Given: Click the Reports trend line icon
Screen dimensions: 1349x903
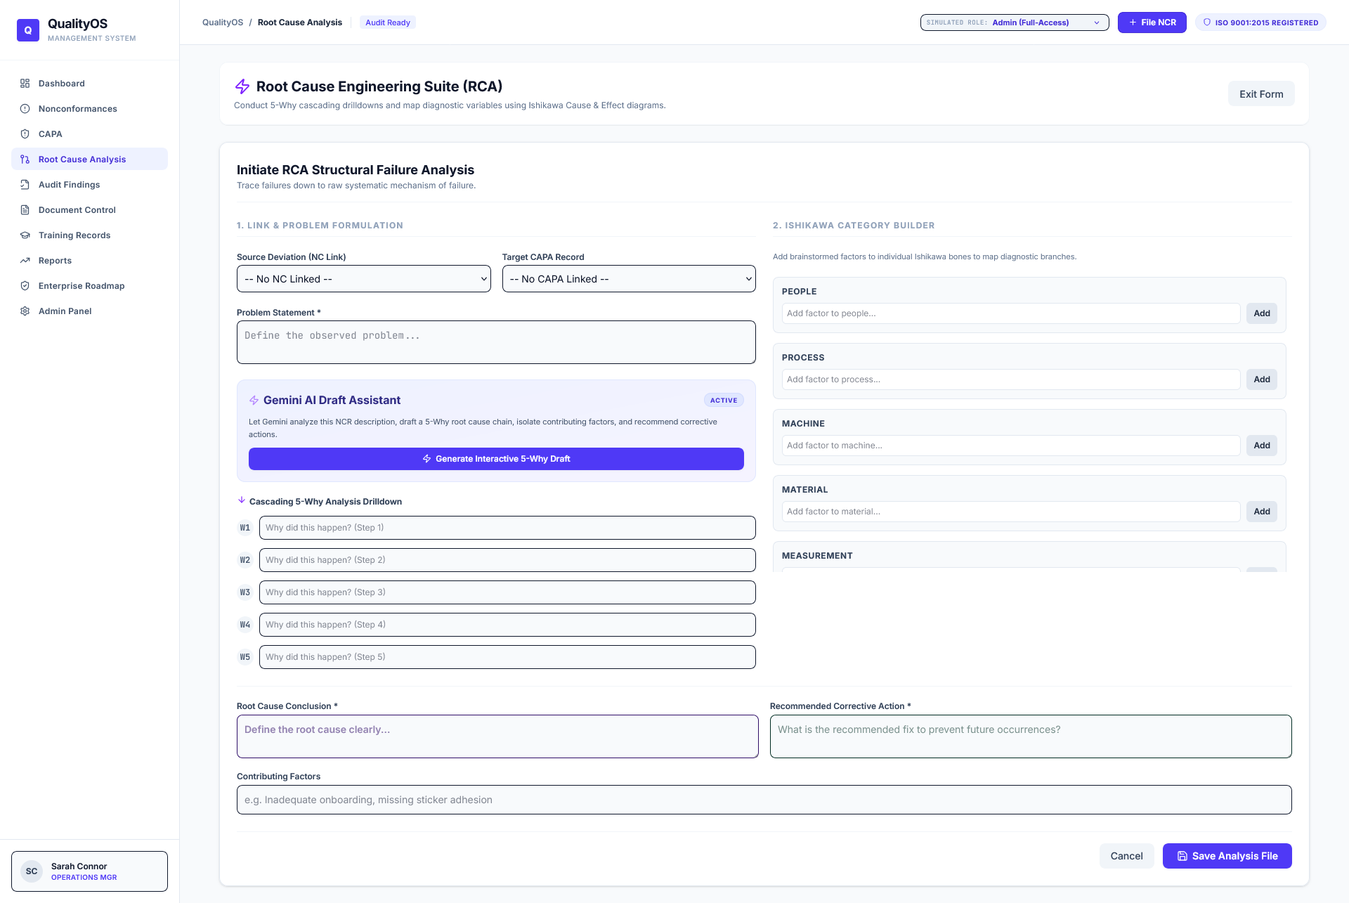Looking at the screenshot, I should click(25, 261).
